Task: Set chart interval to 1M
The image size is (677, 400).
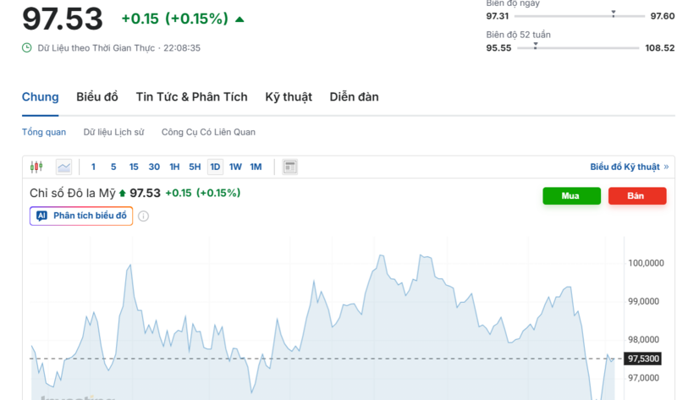Action: coord(256,167)
